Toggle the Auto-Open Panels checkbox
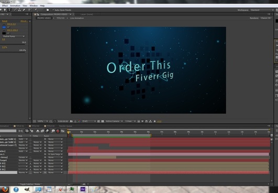The height and width of the screenshot is (193, 278). pyautogui.click(x=53, y=10)
